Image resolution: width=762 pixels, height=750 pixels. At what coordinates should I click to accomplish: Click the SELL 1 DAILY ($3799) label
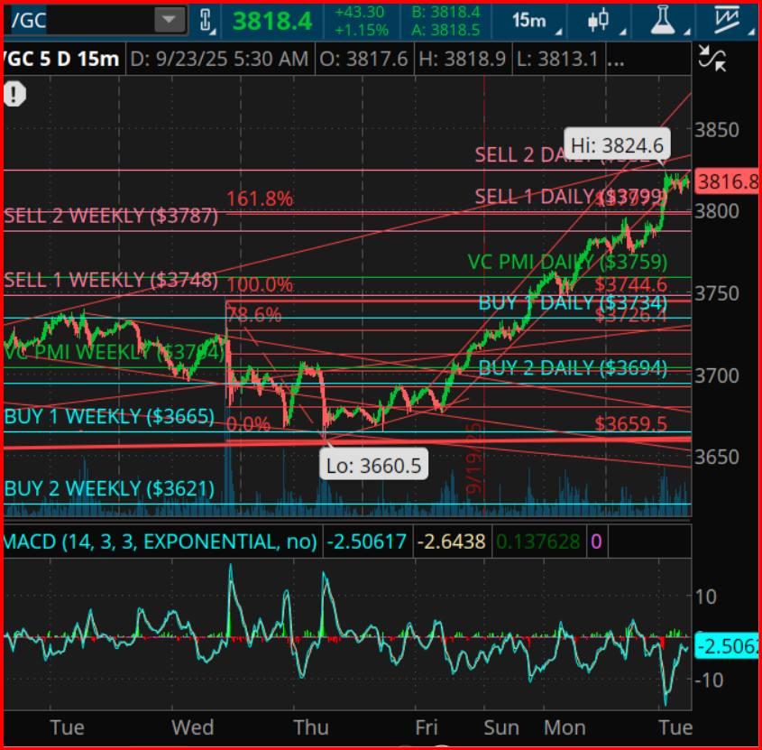click(571, 197)
